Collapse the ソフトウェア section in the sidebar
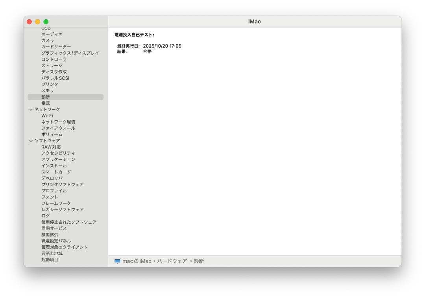425x298 pixels. [x=31, y=140]
